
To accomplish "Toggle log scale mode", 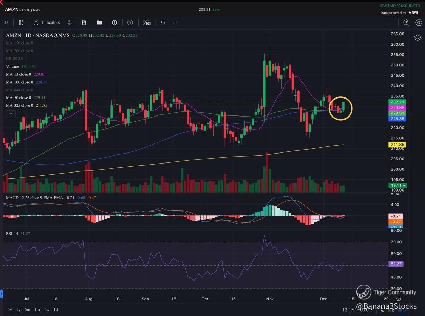I will pos(391,310).
